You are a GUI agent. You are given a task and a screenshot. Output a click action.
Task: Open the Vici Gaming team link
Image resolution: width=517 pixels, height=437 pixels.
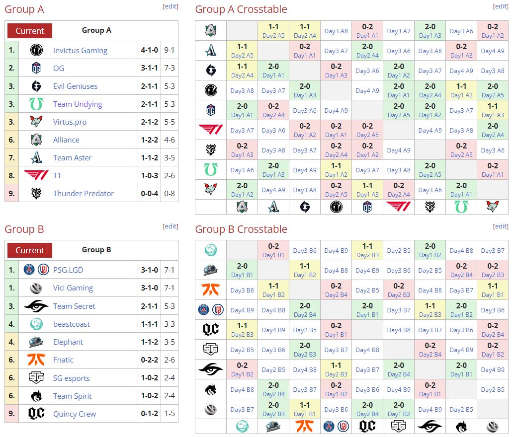73,288
